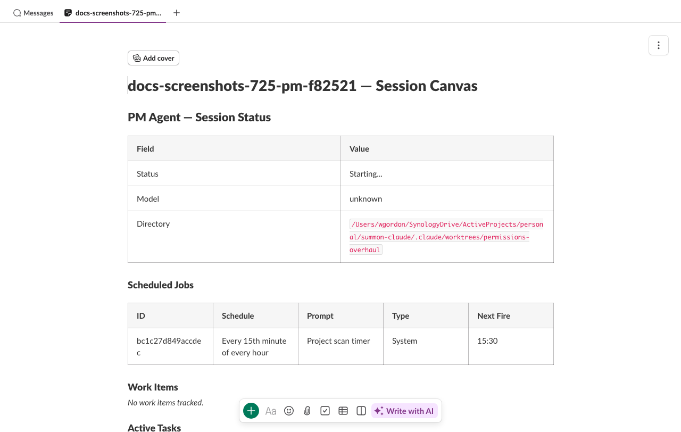The width and height of the screenshot is (681, 432).
Task: Click the Starting... status value cell
Action: (x=366, y=173)
